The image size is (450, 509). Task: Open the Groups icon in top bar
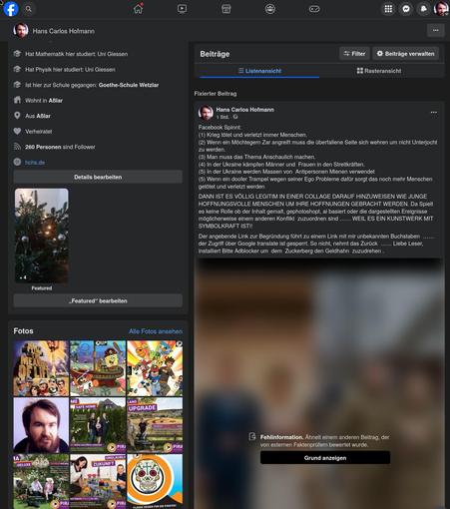270,9
